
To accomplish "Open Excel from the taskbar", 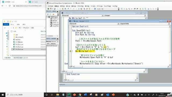I will 69,95.
